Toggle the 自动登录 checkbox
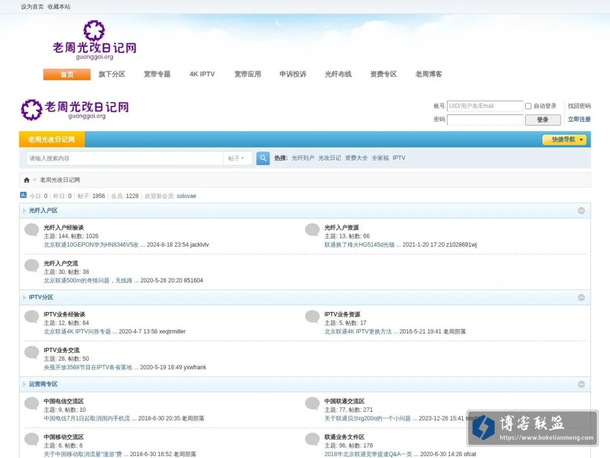This screenshot has height=458, width=610. tap(528, 106)
